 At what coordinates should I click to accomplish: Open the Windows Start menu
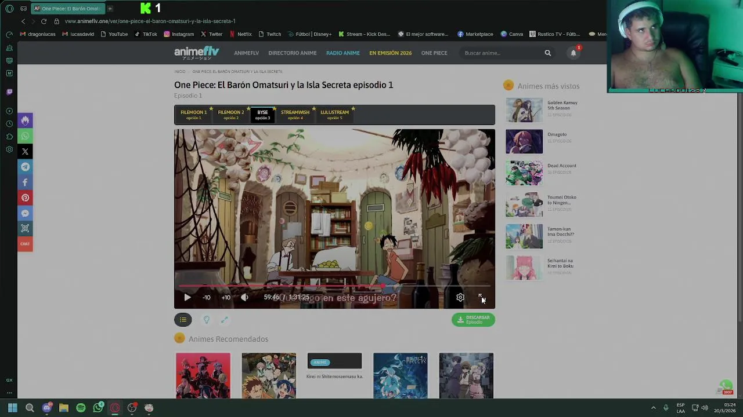pyautogui.click(x=12, y=408)
